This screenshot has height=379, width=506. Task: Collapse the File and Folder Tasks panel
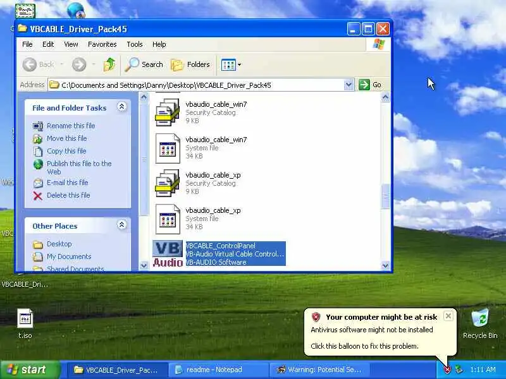coord(122,107)
